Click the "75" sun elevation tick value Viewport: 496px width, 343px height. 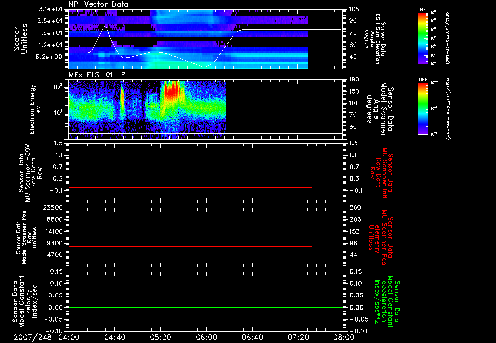point(353,33)
